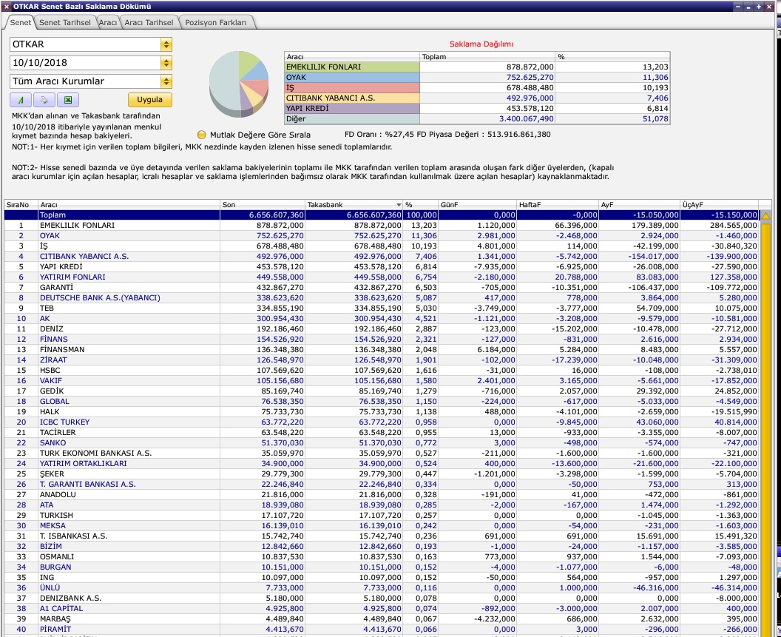Select the Toplam summary row
Screen dimensions: 781x637
click(x=381, y=215)
